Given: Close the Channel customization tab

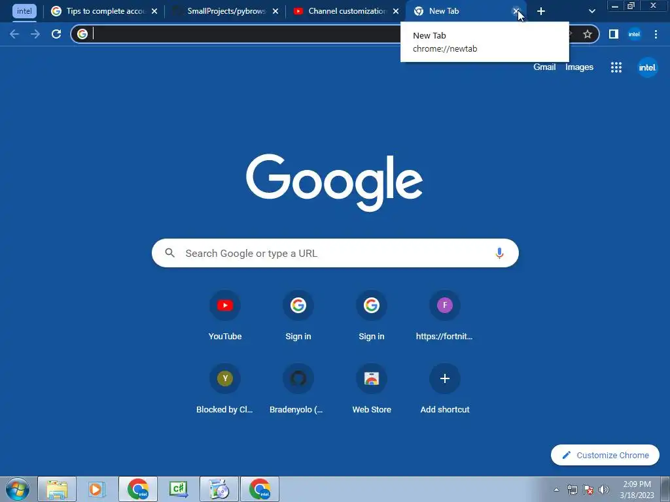Looking at the screenshot, I should [396, 11].
